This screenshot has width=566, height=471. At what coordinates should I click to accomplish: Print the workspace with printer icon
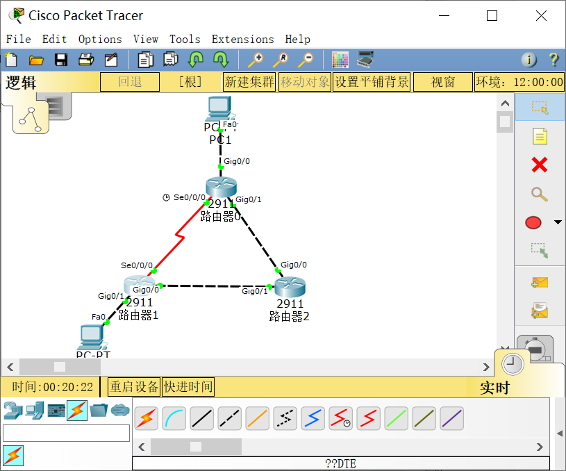[86, 60]
